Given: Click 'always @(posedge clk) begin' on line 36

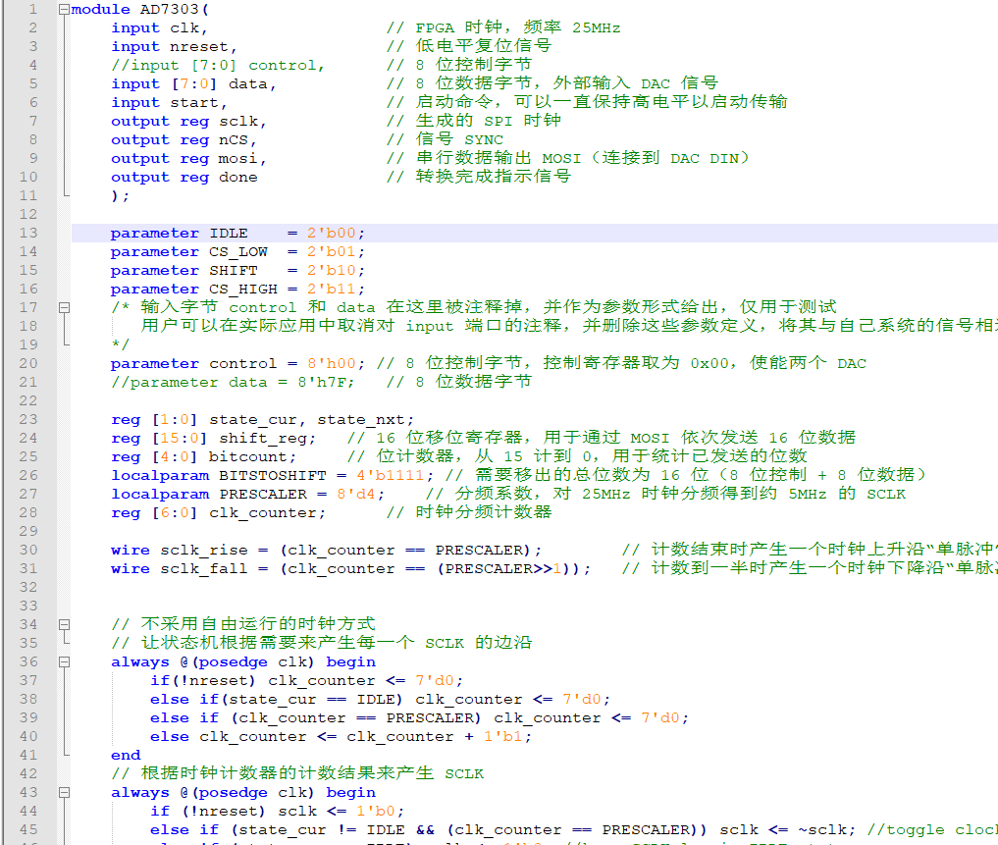Looking at the screenshot, I should [x=243, y=662].
